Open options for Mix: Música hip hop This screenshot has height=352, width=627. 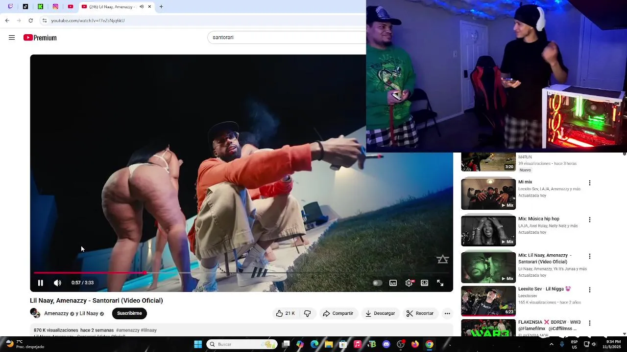pyautogui.click(x=589, y=220)
